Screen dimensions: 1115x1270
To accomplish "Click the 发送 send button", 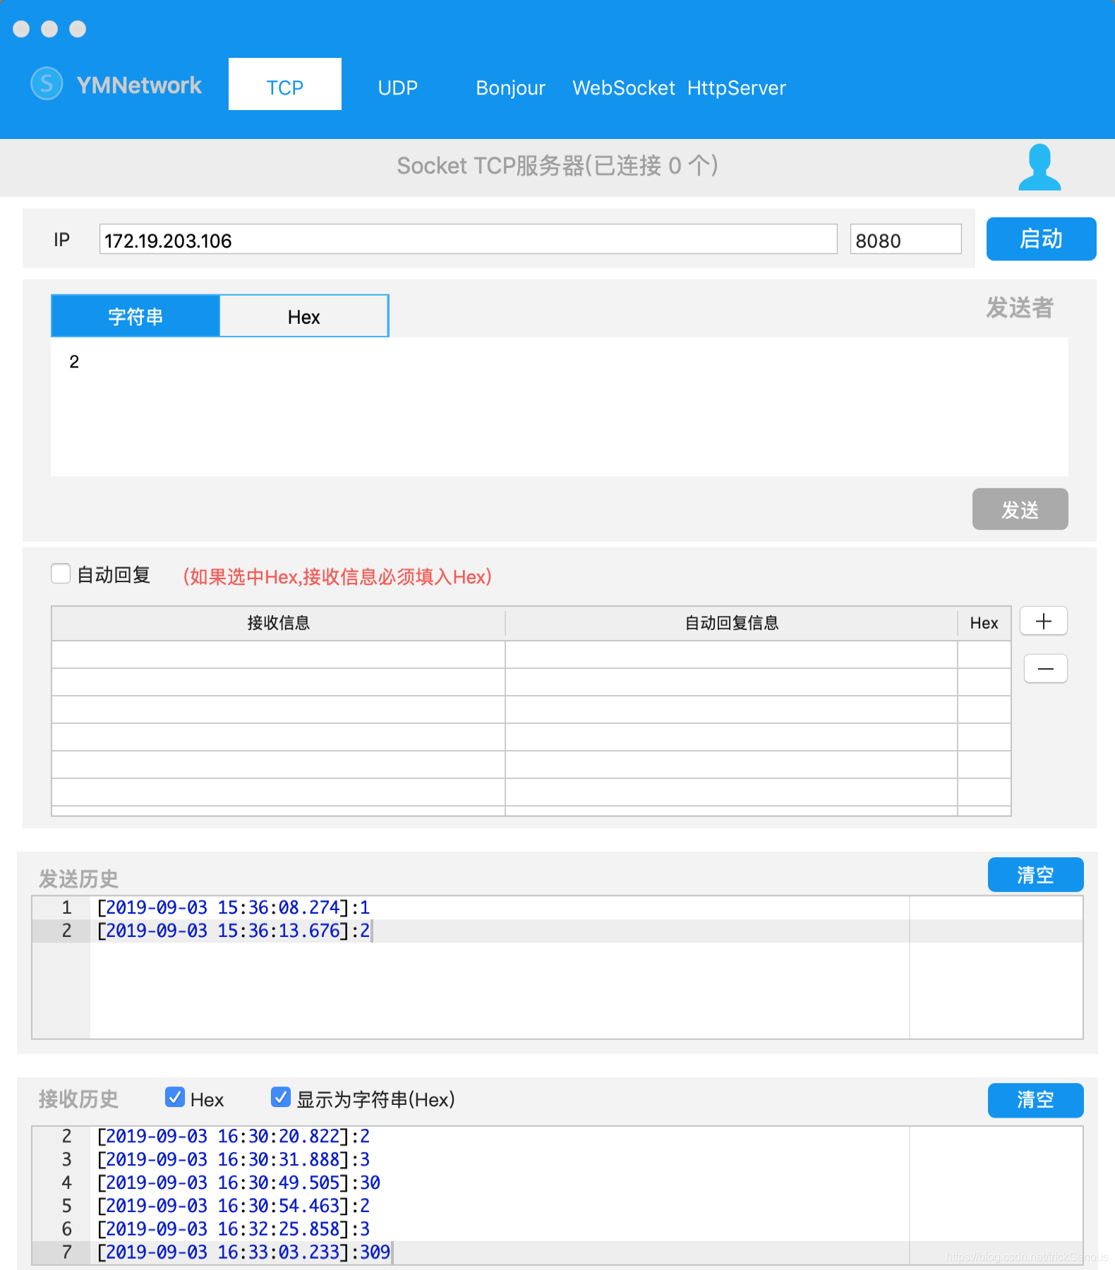I will 1020,509.
